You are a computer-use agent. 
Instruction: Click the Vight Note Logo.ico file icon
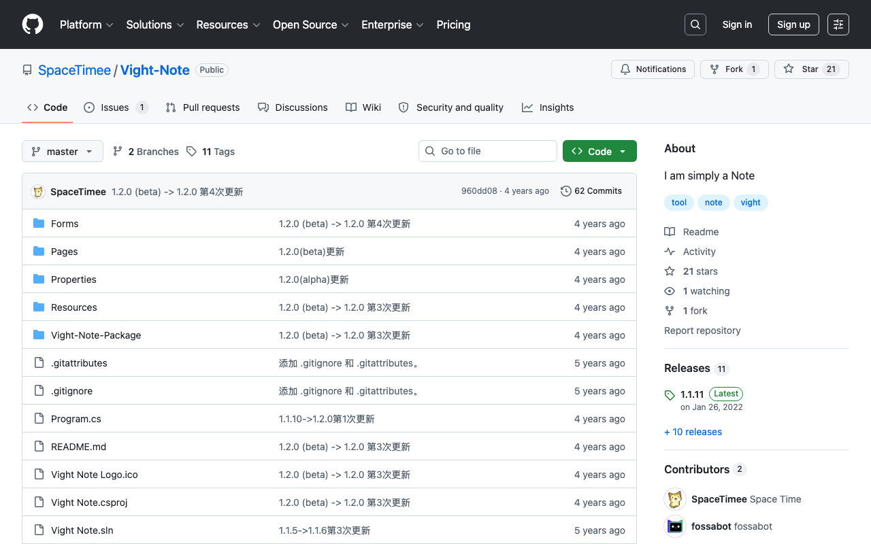(x=39, y=475)
